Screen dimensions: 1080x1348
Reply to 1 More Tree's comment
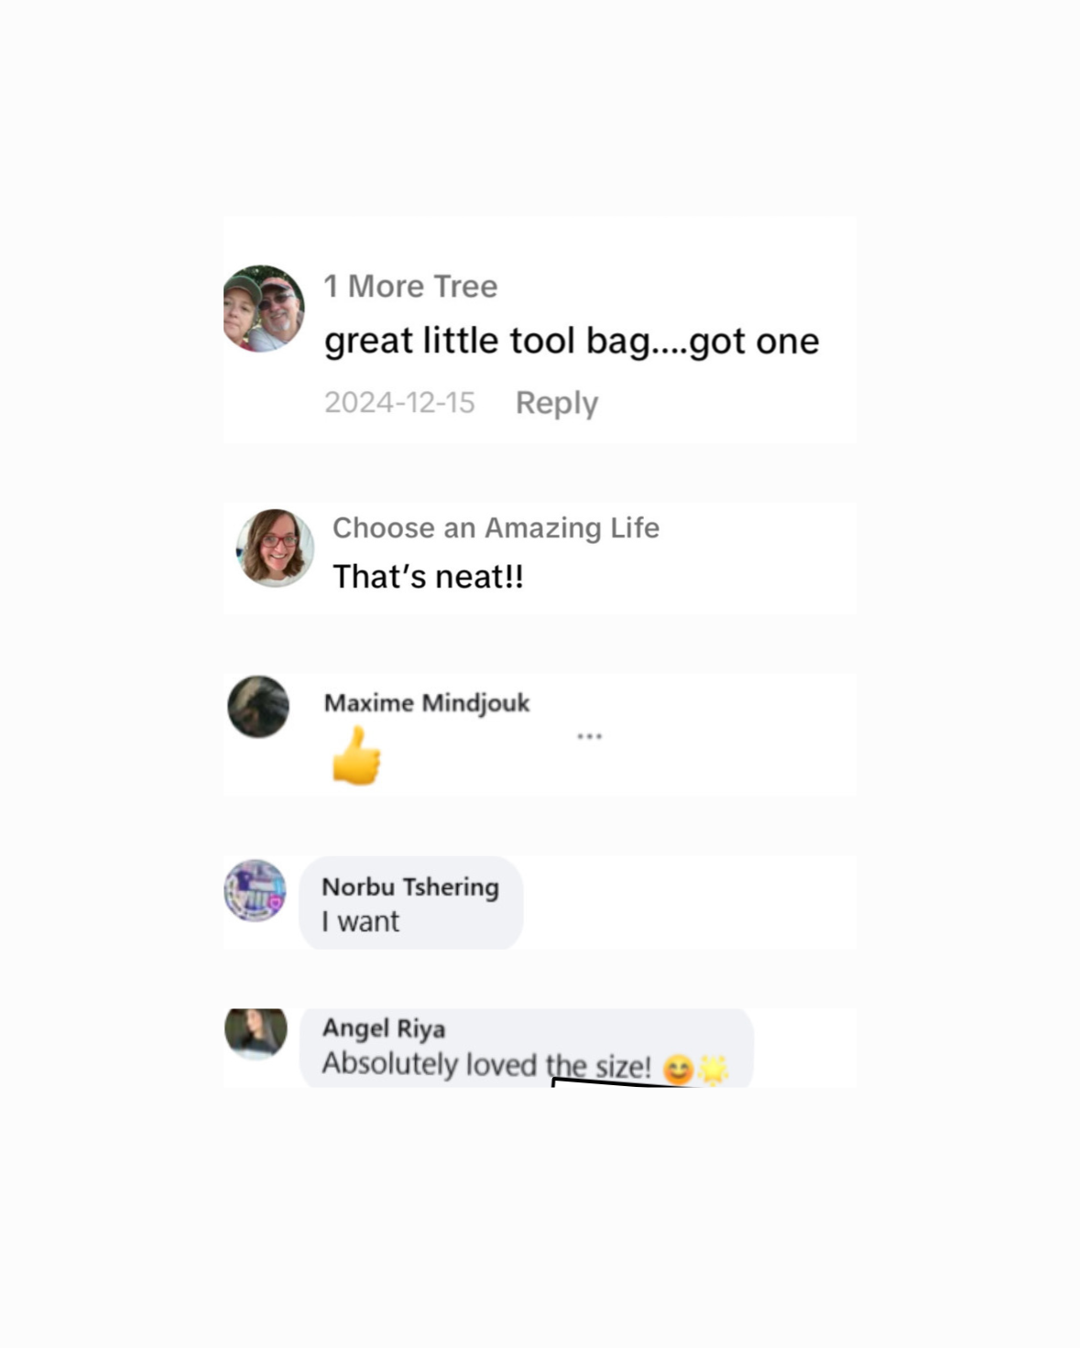coord(557,403)
